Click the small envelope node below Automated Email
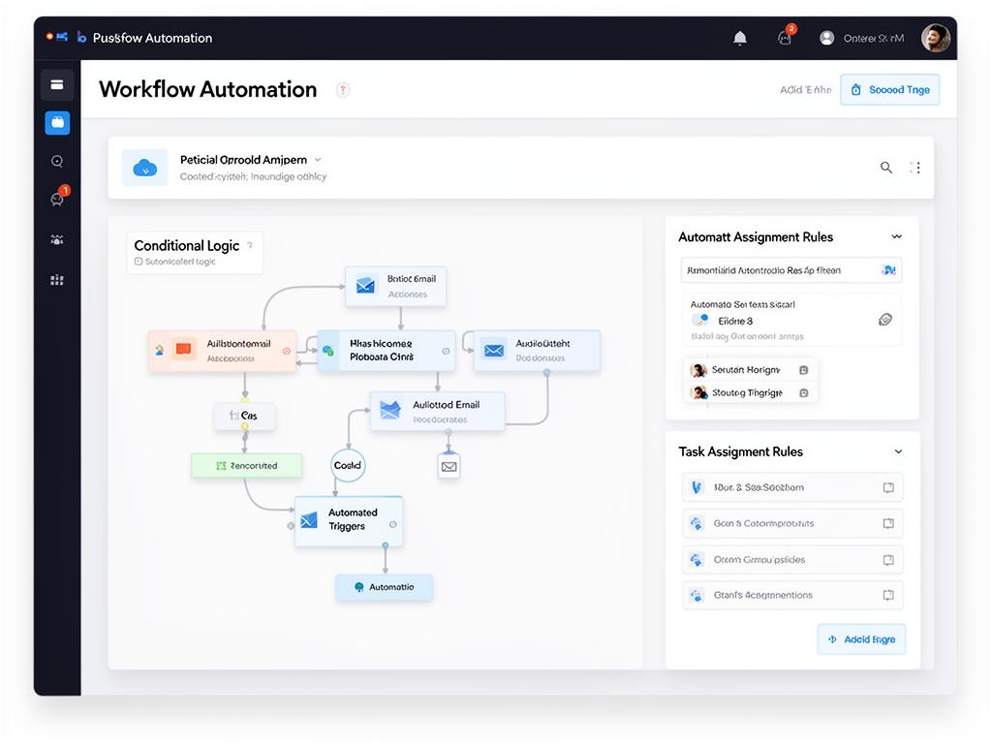Viewport: 992px width, 744px height. (449, 466)
